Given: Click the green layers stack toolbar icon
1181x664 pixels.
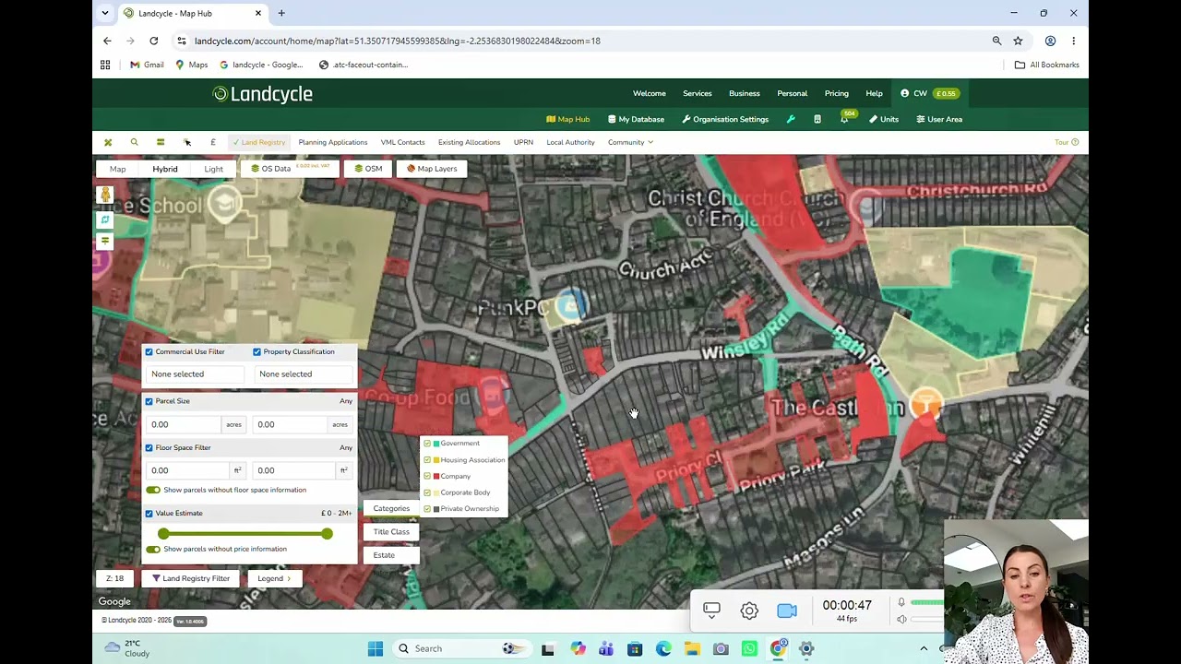Looking at the screenshot, I should click(x=160, y=142).
